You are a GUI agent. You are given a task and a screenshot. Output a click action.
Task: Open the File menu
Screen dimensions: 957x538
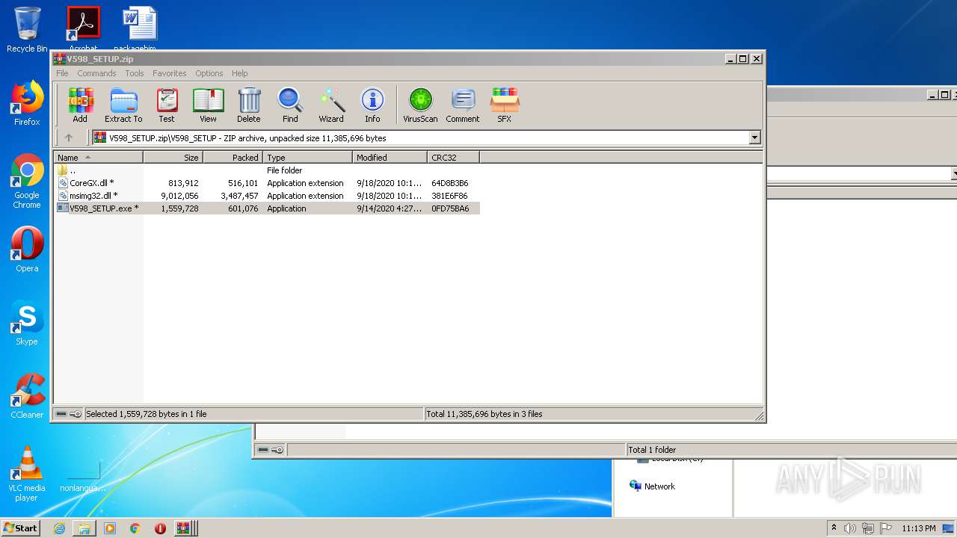tap(62, 73)
